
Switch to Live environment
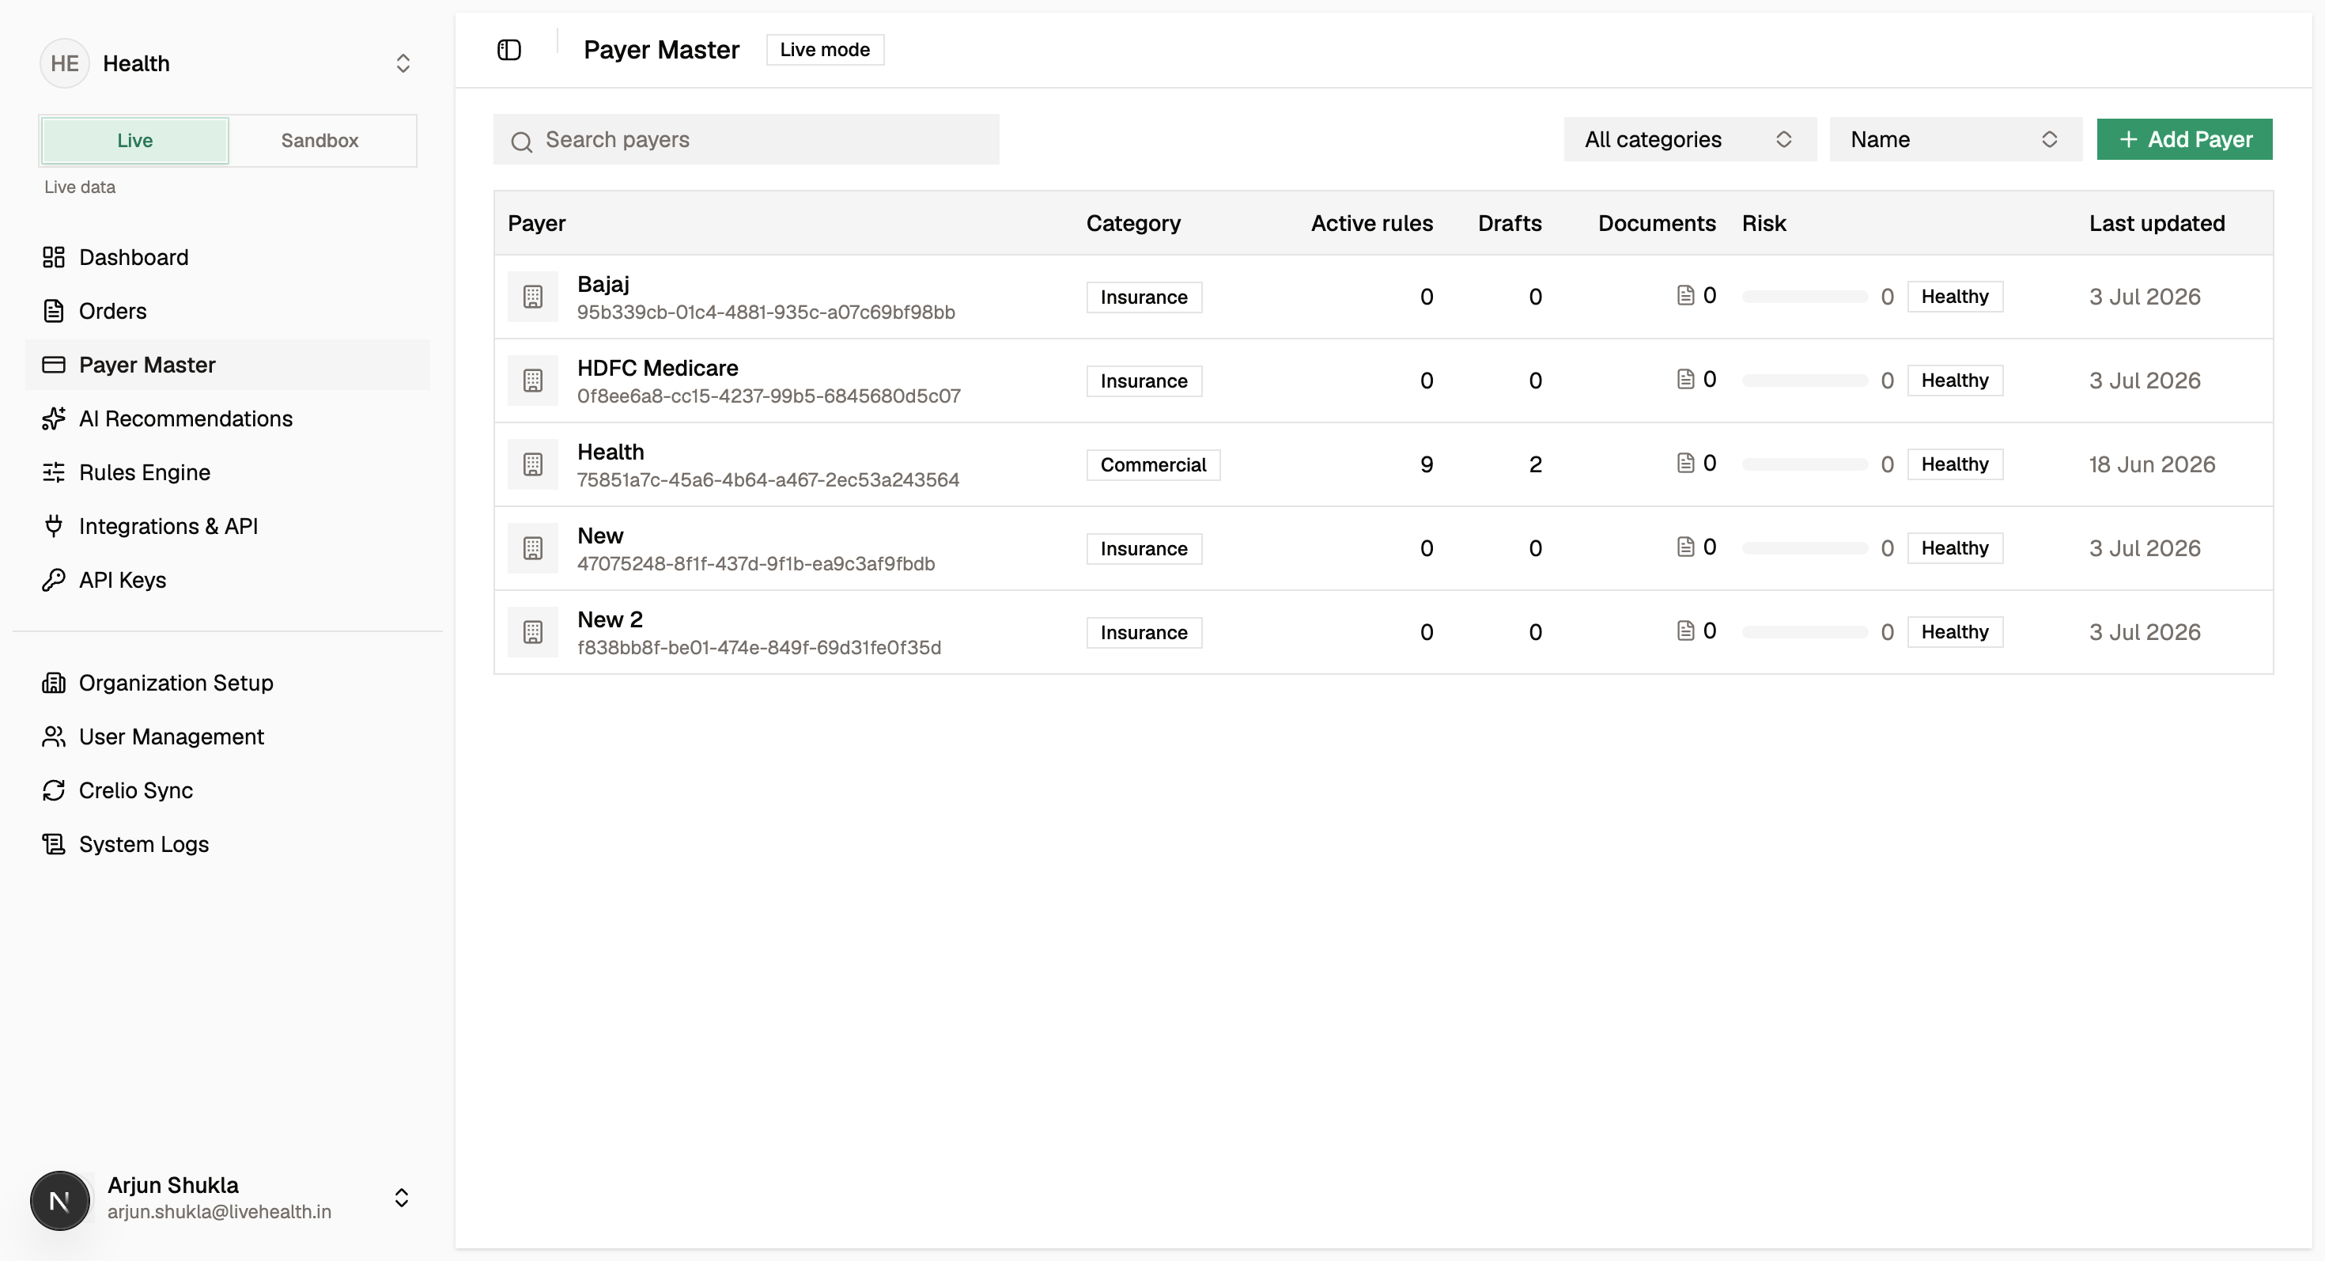[x=134, y=140]
